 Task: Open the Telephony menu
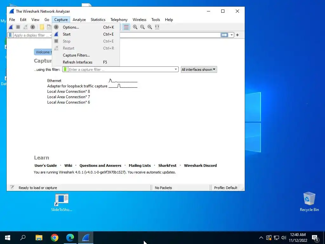coord(119,19)
